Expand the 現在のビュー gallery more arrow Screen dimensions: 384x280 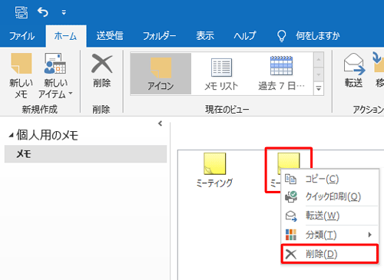pyautogui.click(x=319, y=88)
